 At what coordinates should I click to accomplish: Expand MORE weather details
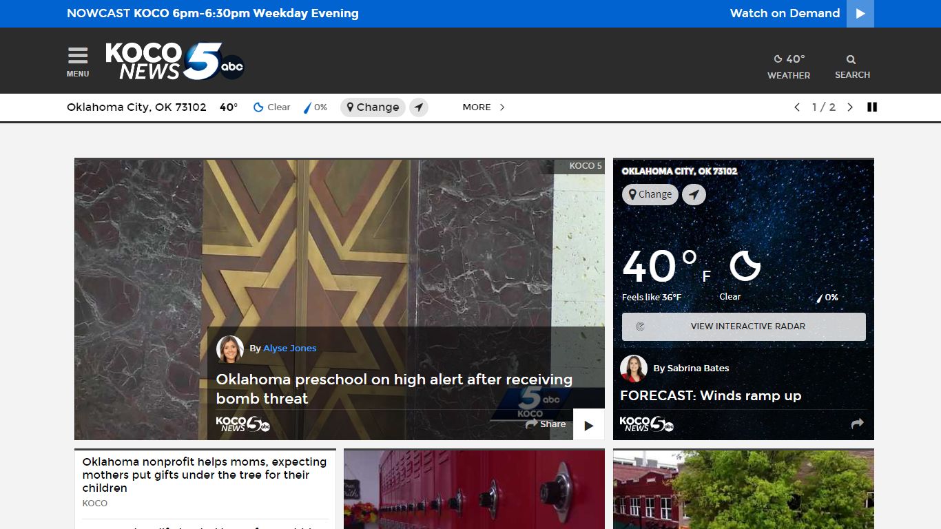pyautogui.click(x=484, y=107)
